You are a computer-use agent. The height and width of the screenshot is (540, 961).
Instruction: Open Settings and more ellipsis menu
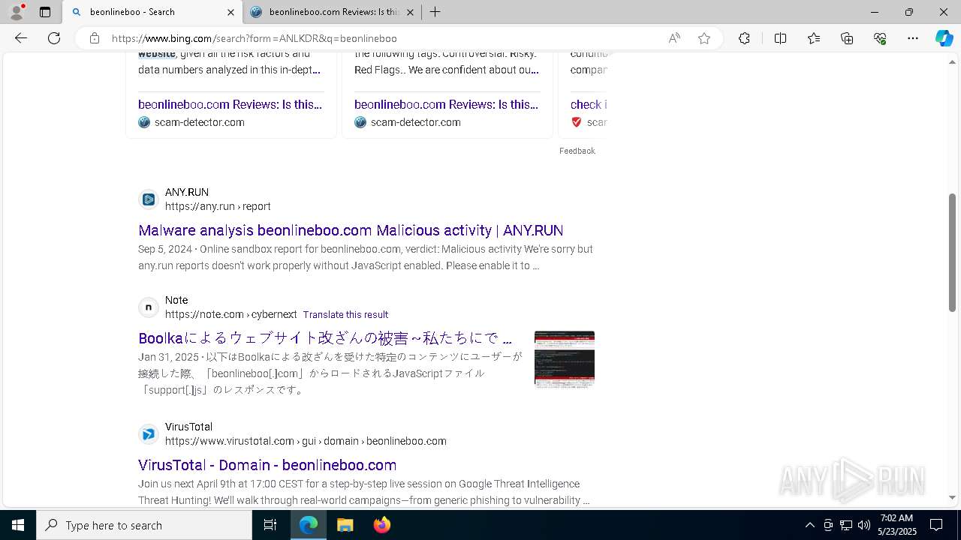point(913,38)
